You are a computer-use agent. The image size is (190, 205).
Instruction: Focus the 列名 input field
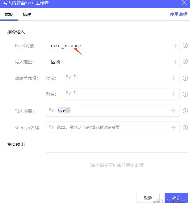coord(121,94)
